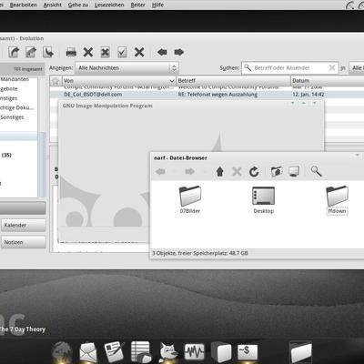The width and height of the screenshot is (364, 364).
Task: Click the Forward message icon in Evolution
Action: (48, 52)
